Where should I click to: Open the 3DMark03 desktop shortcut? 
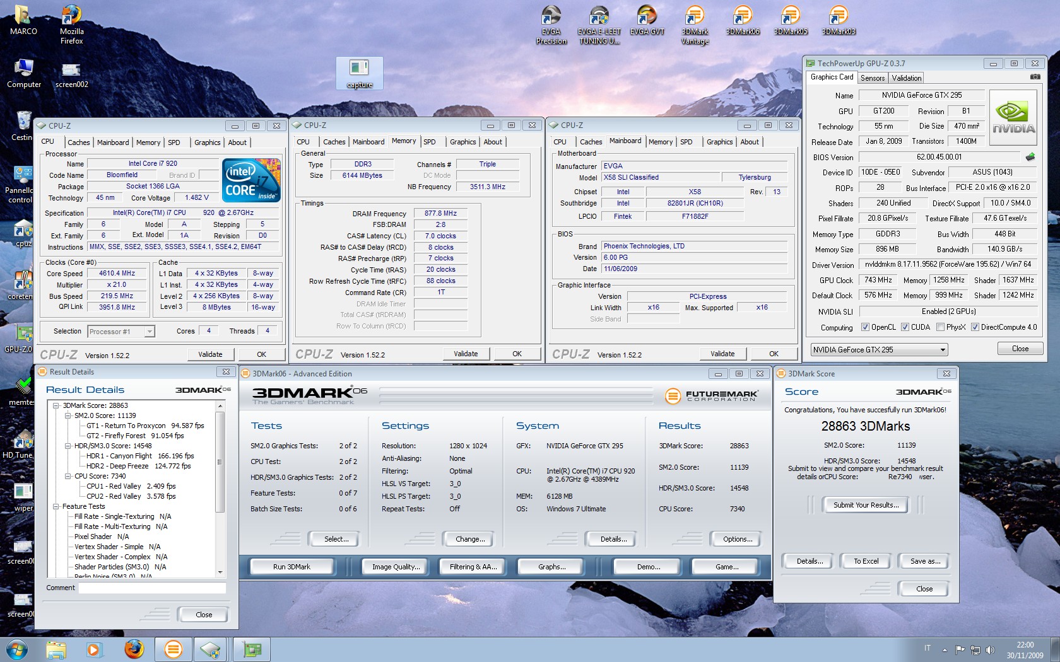click(x=839, y=21)
